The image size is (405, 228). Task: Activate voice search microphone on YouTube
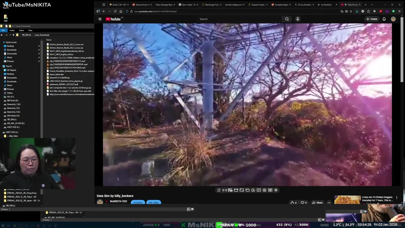click(297, 19)
